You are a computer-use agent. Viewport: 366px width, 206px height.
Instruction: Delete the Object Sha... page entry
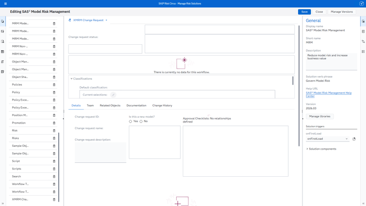click(x=54, y=77)
